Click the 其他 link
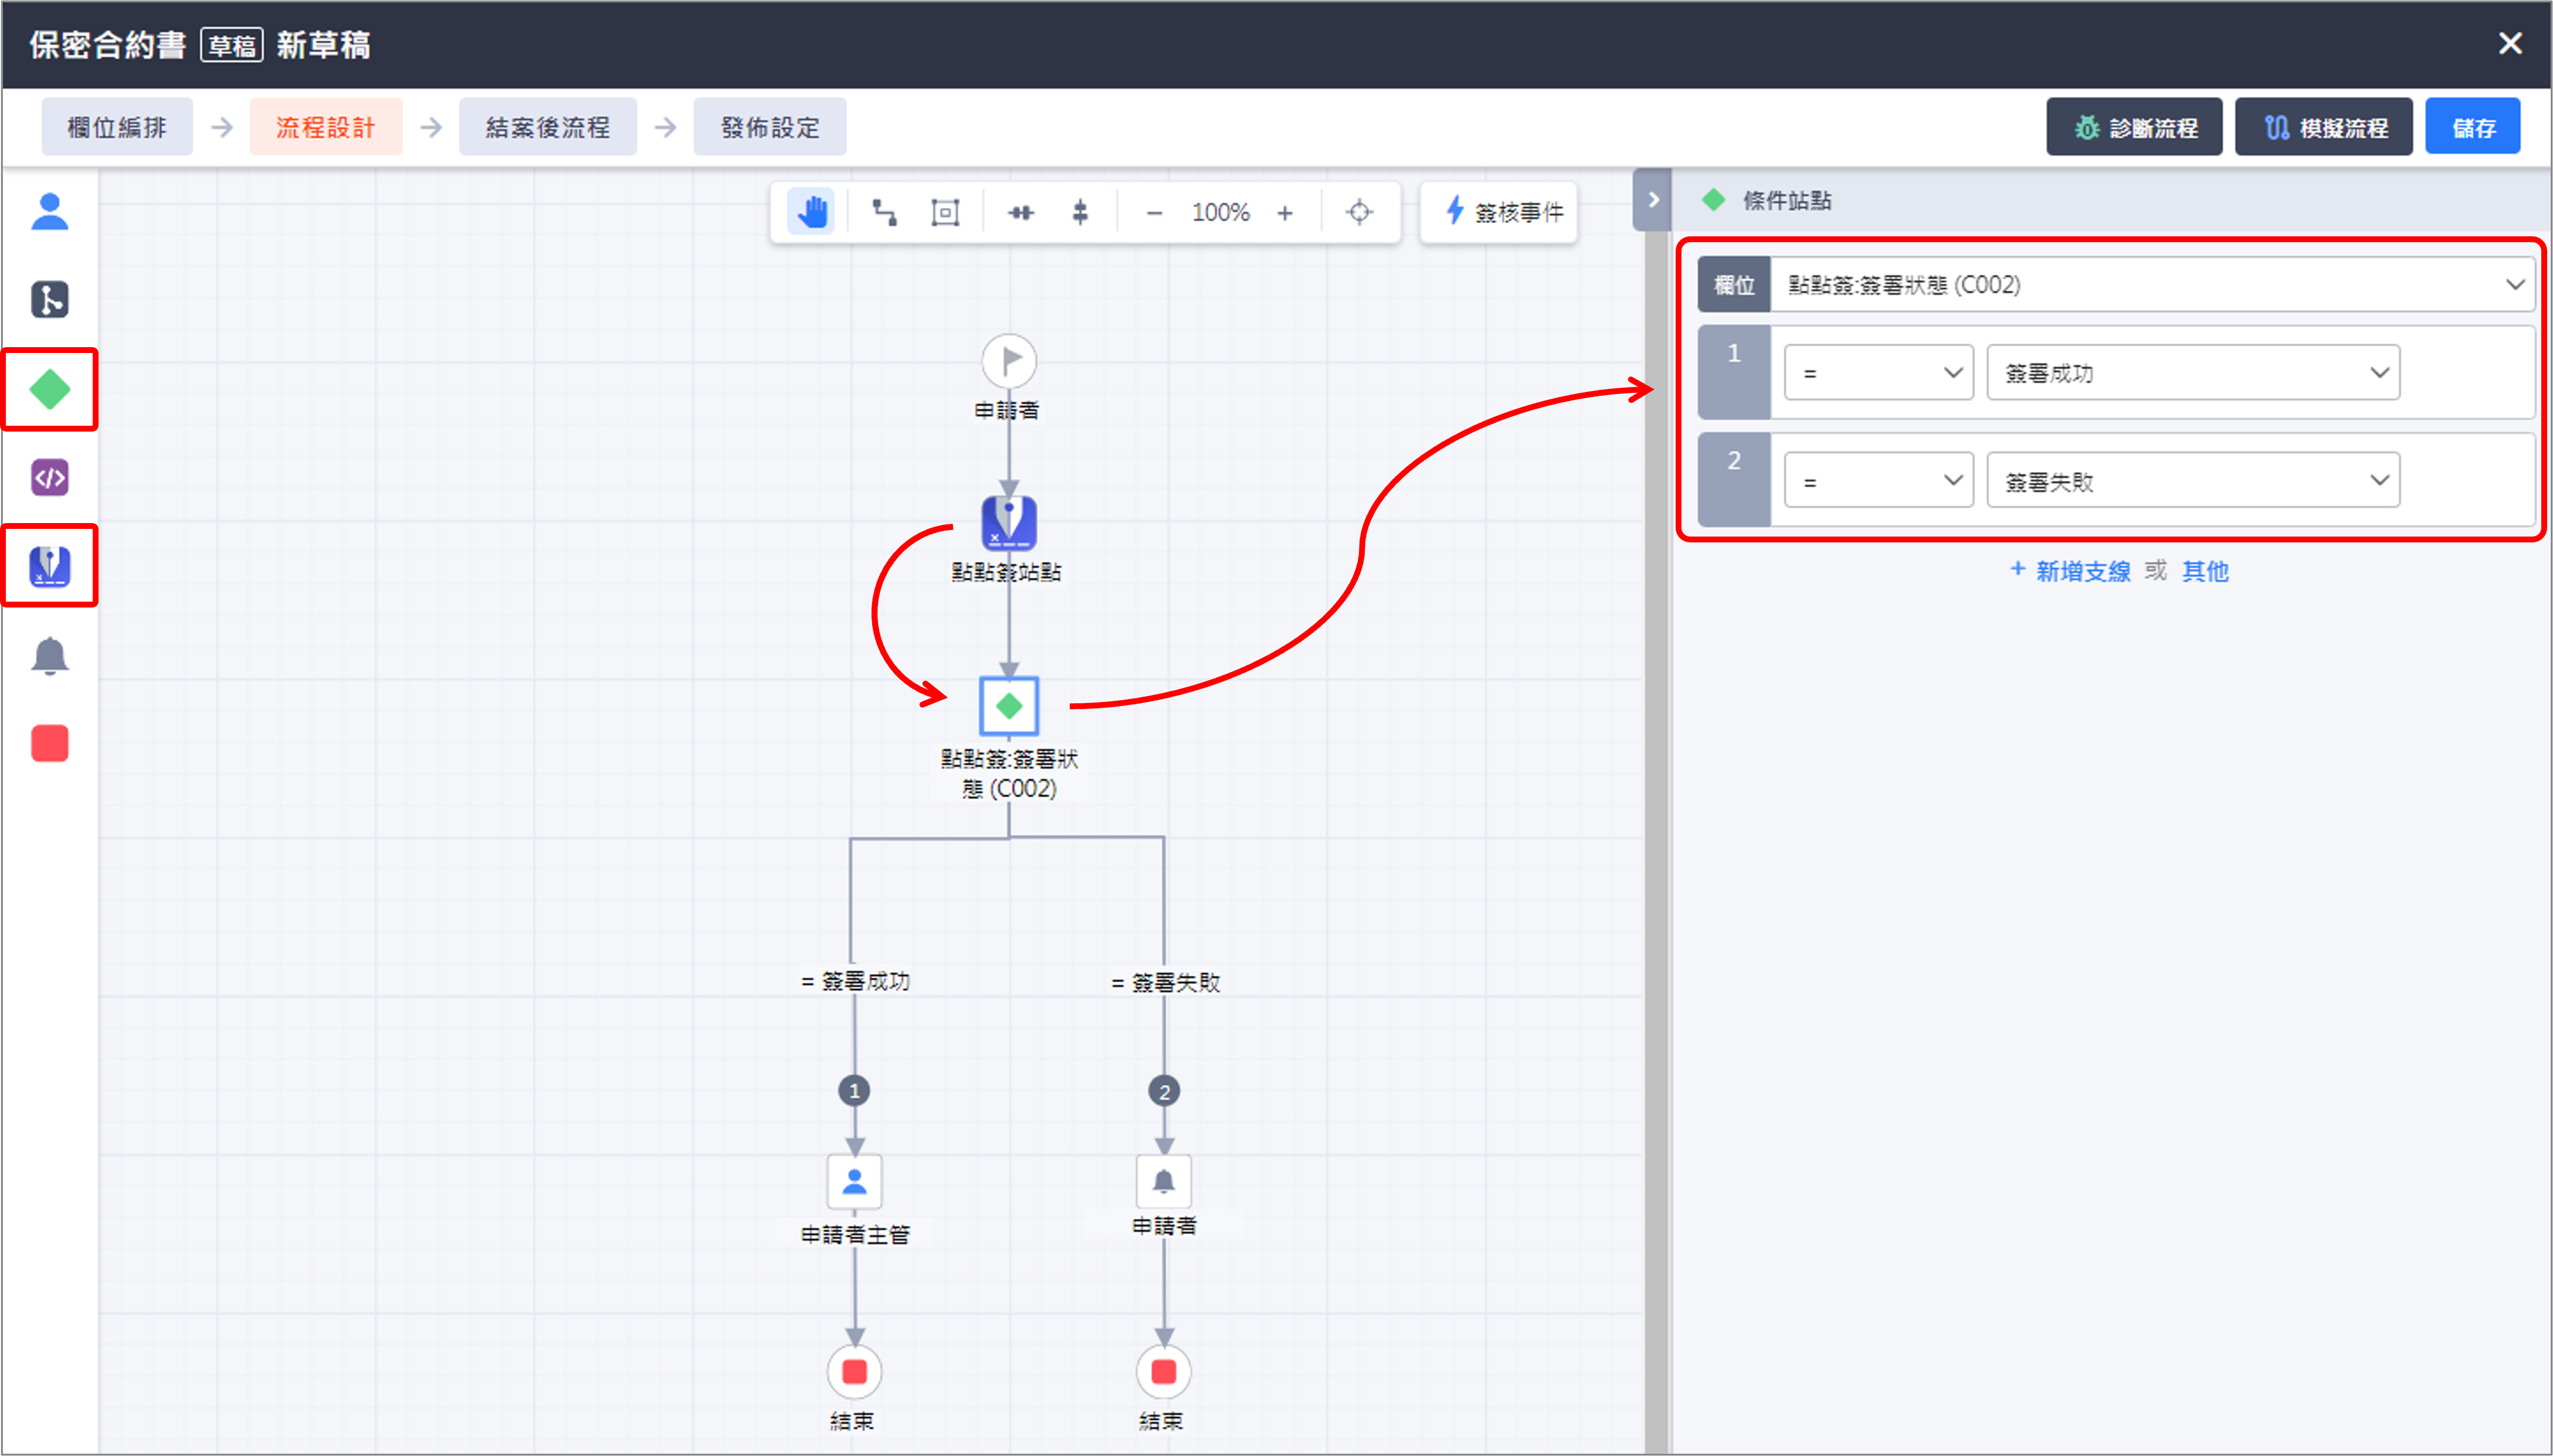 pos(2205,571)
